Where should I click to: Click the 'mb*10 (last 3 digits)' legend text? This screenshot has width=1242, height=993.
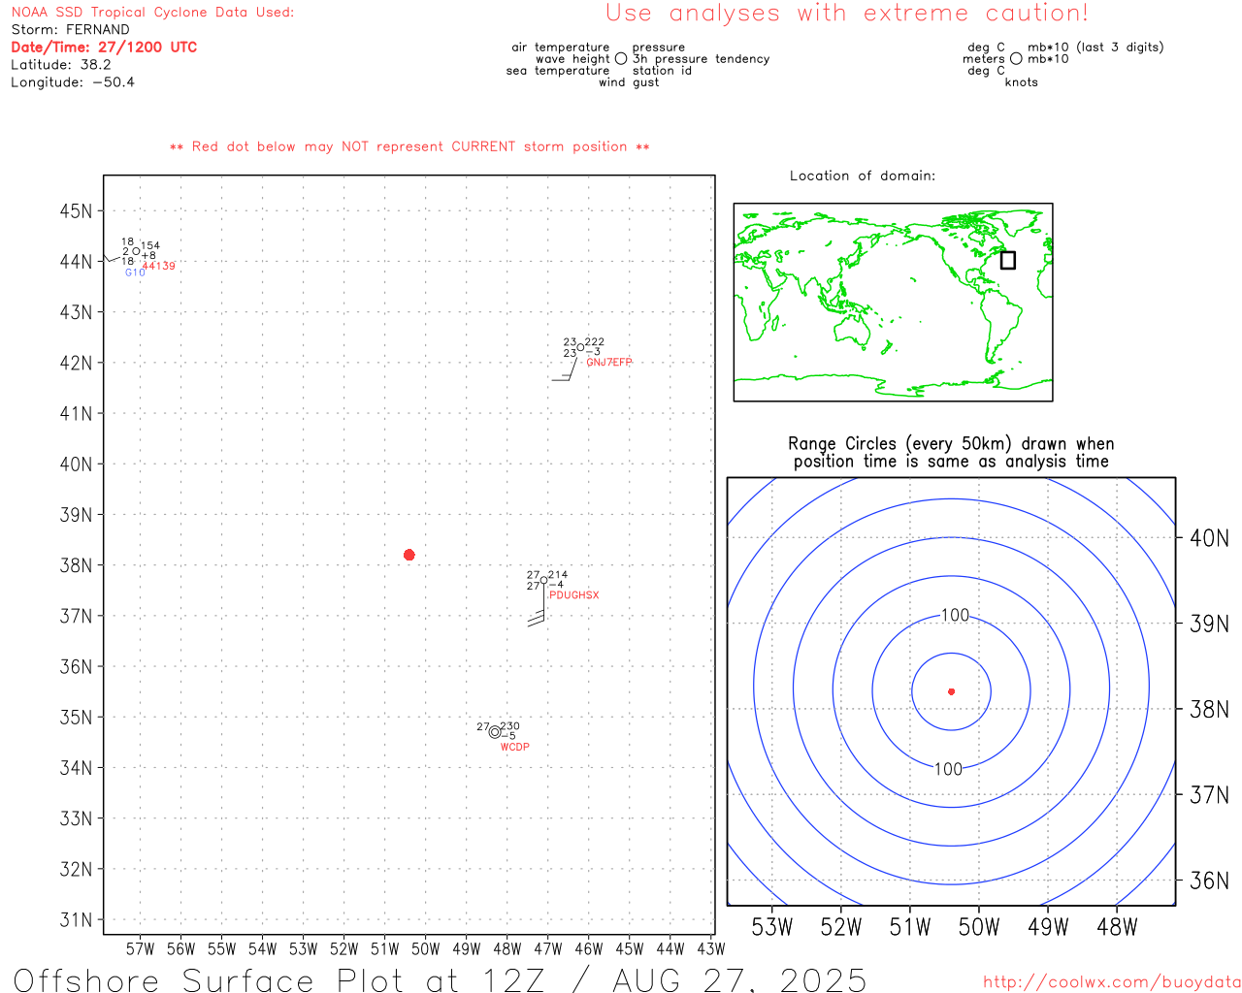click(1095, 47)
